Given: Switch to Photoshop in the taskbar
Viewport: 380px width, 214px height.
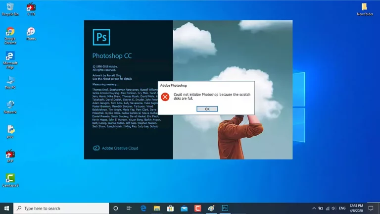Looking at the screenshot, I should pos(225,208).
